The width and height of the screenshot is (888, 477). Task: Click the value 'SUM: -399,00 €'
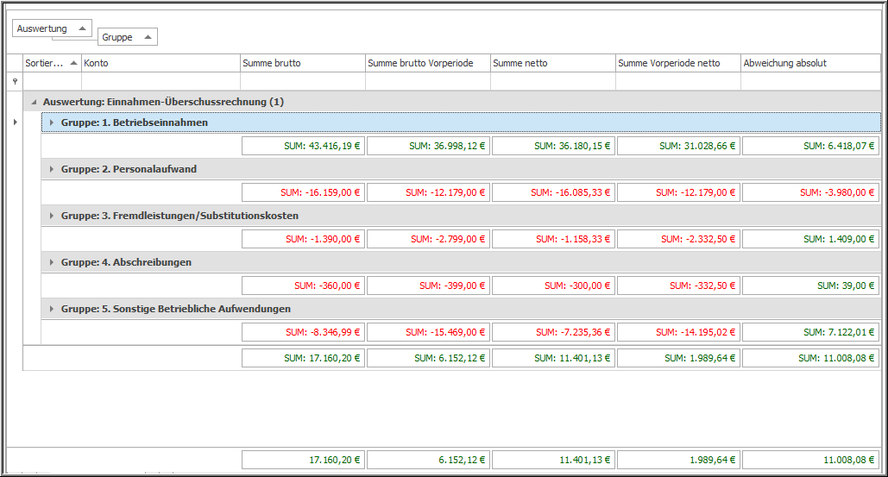point(452,286)
